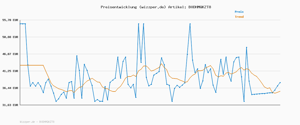Click the 50.88 EUR axis label
This screenshot has height=125, width=300.
click(x=10, y=37)
